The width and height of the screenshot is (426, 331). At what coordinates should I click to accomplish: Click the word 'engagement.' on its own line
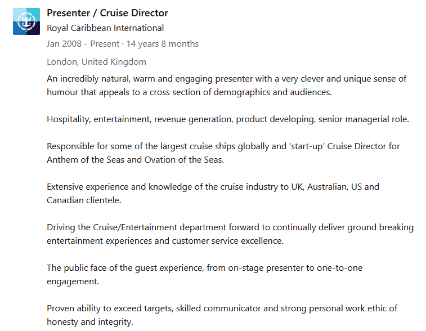pos(73,281)
